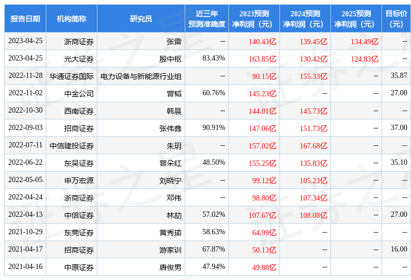Screen dimensions: 411x280
Task: Click the 107.34亿 2024 forecast
Action: tap(314, 198)
